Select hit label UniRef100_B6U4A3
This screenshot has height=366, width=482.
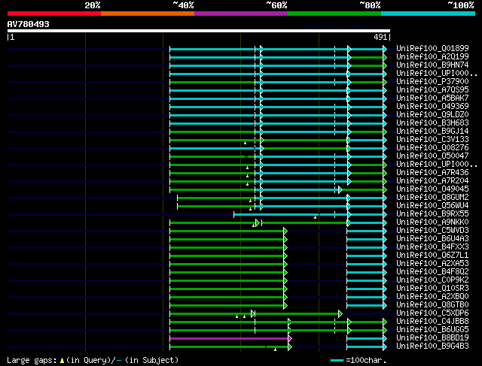432,239
